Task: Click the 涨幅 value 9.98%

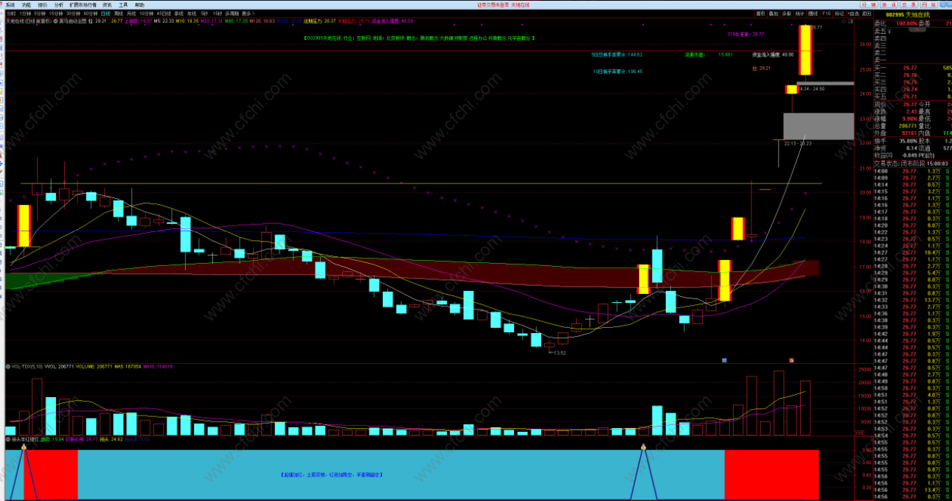Action: click(908, 119)
